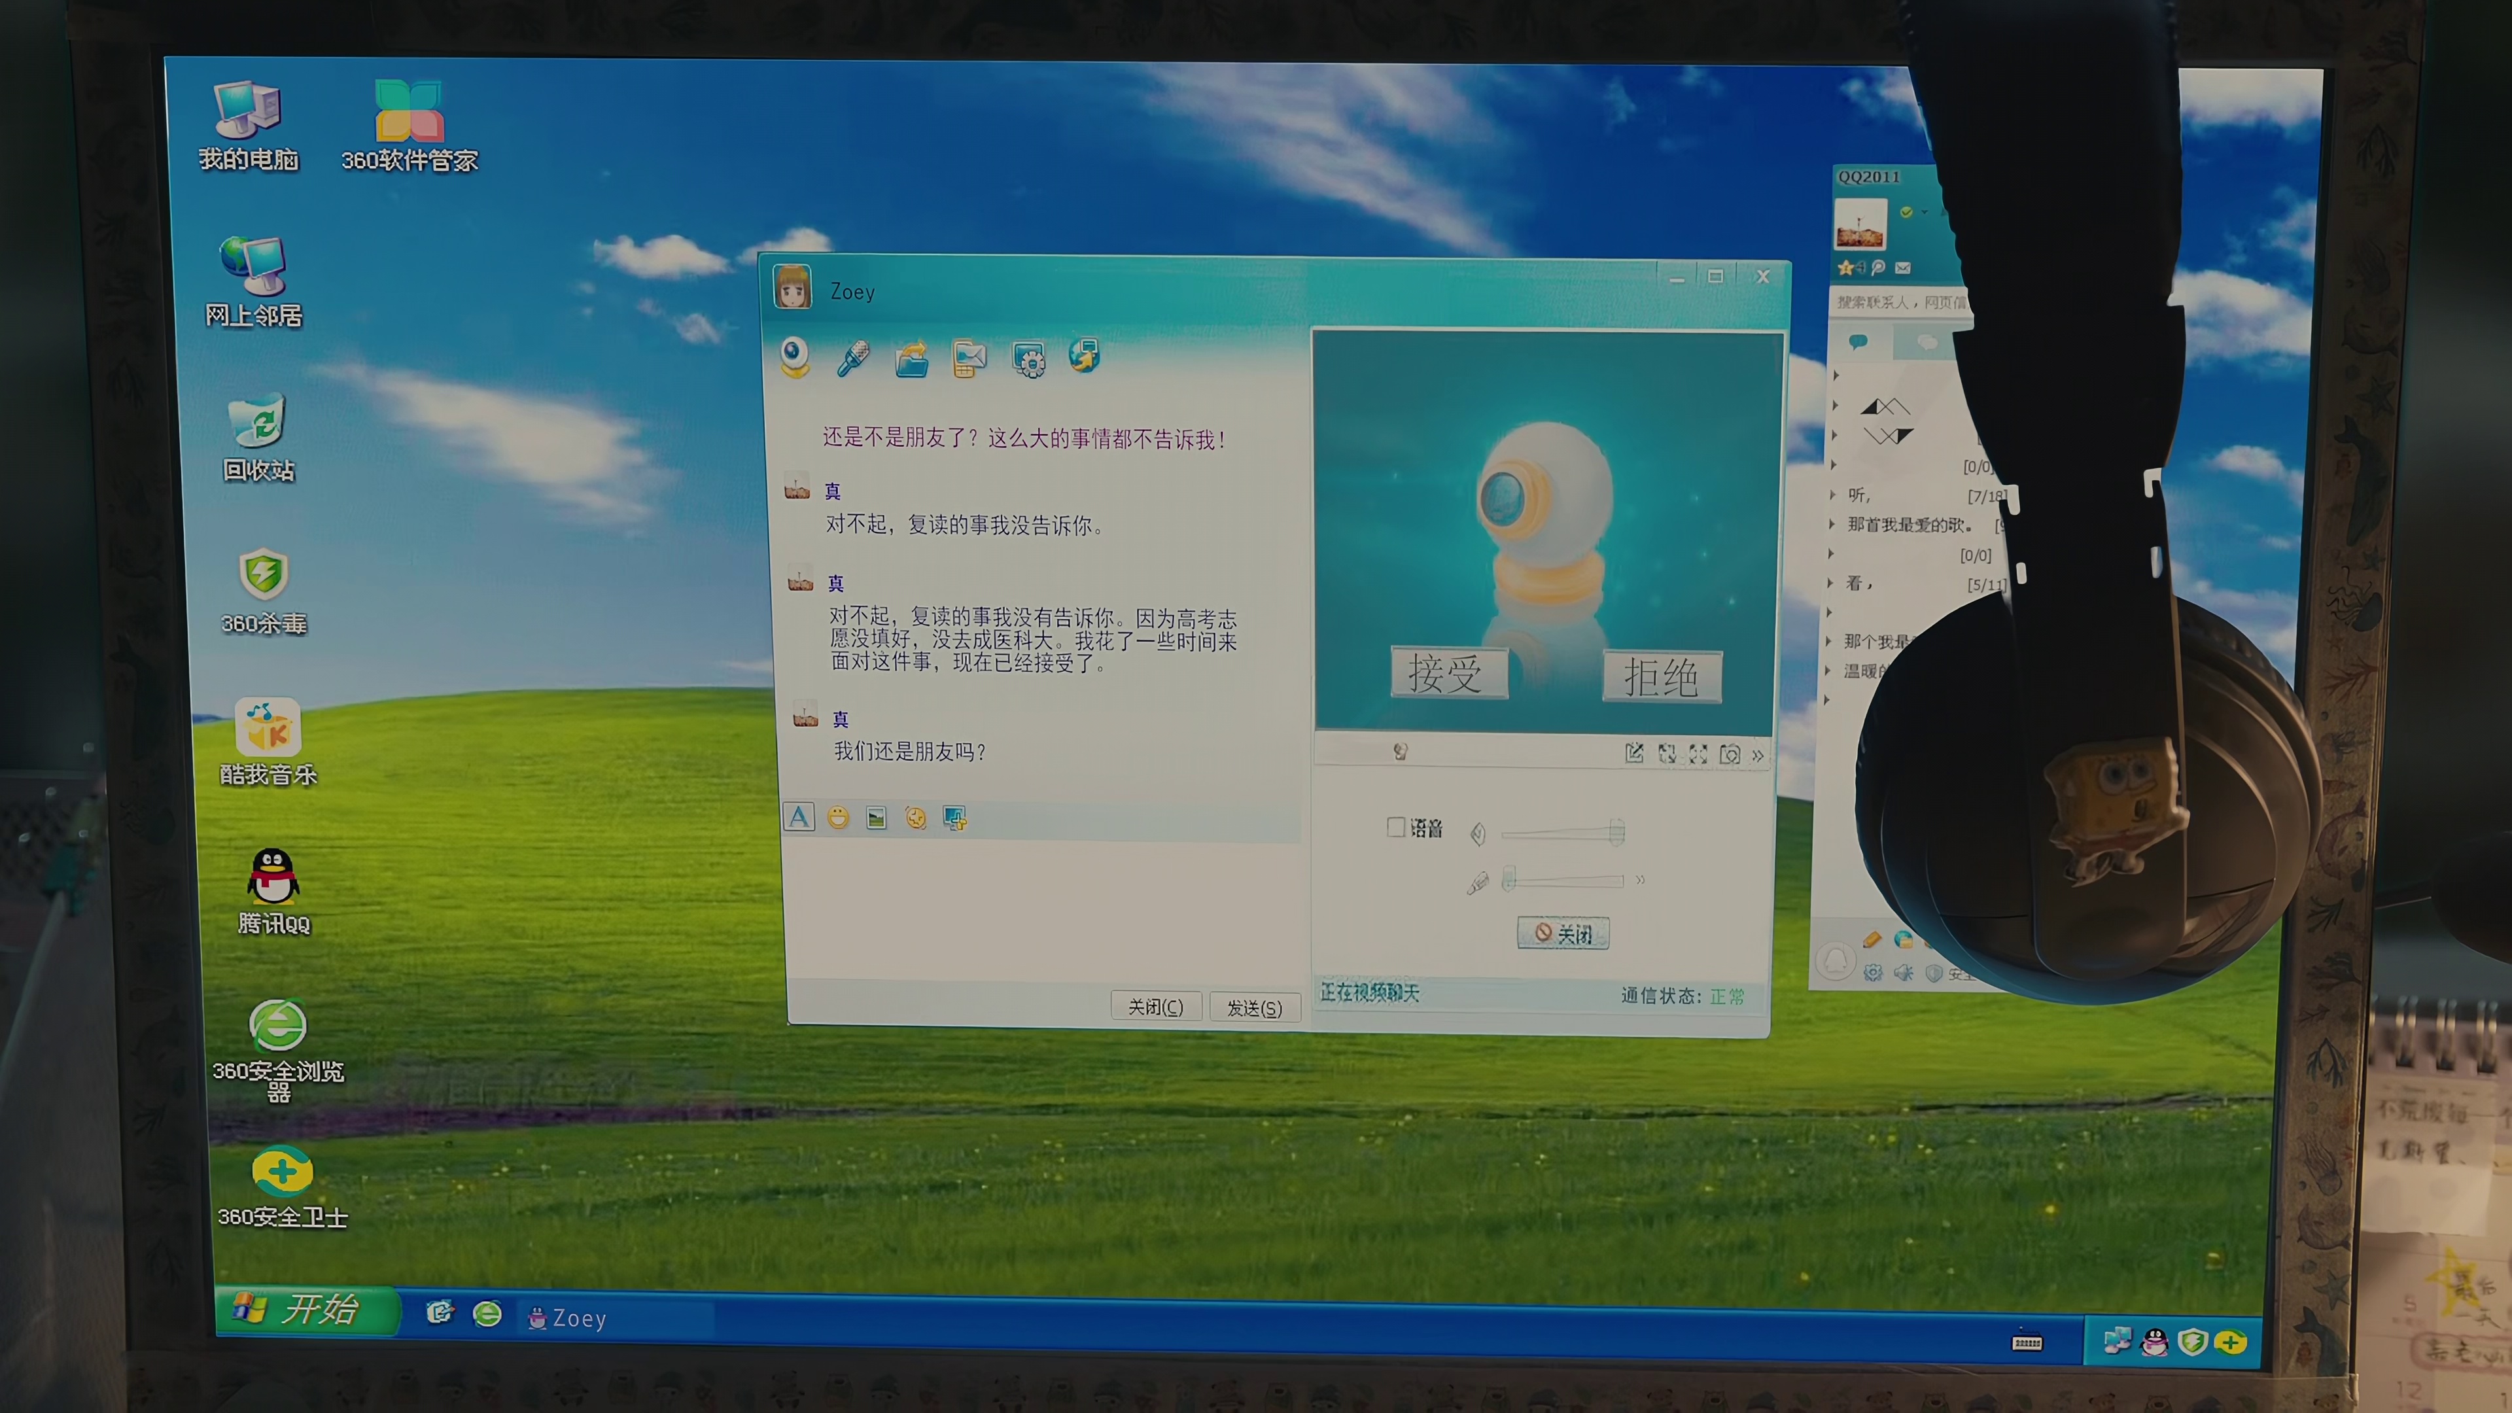Open the 酷我音乐 desktop icon
The height and width of the screenshot is (1413, 2512).
267,743
